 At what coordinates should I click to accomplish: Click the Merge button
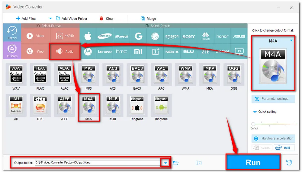click(x=148, y=18)
